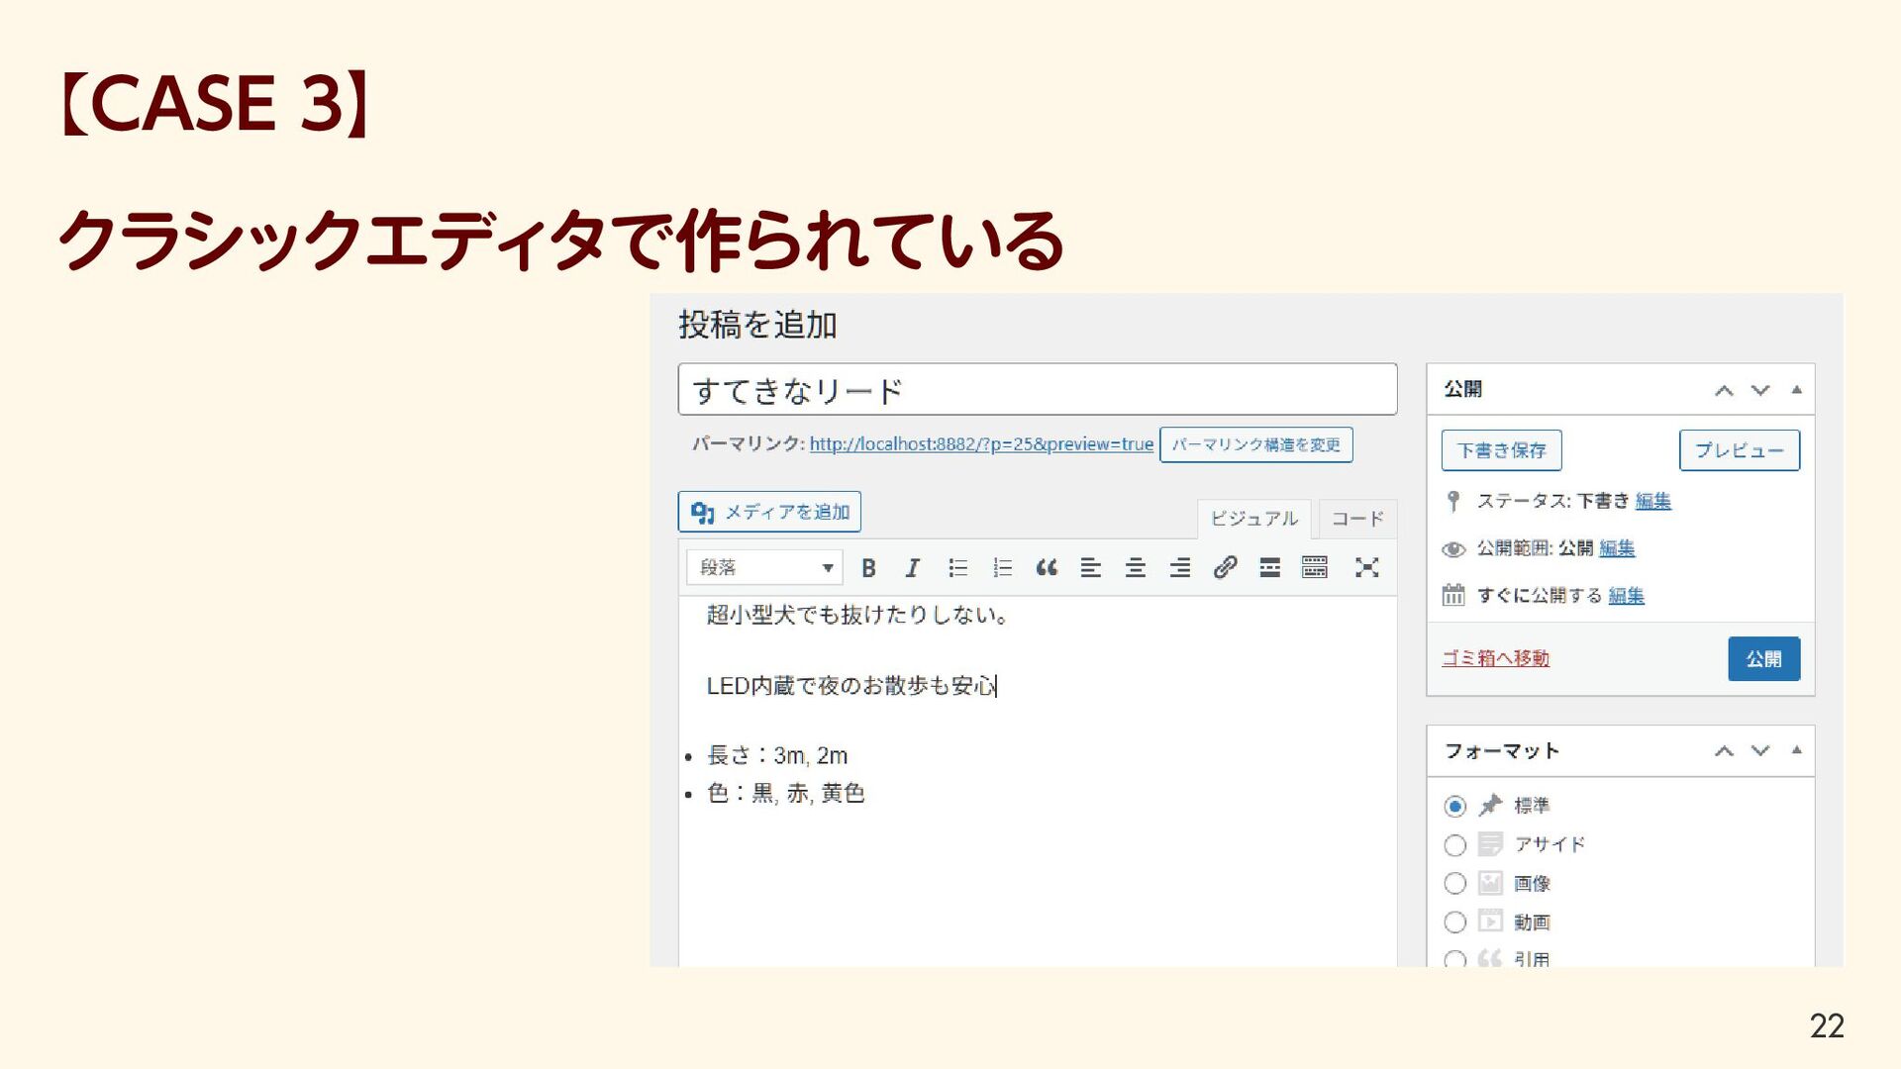Choose the 動画 post format

click(1454, 923)
